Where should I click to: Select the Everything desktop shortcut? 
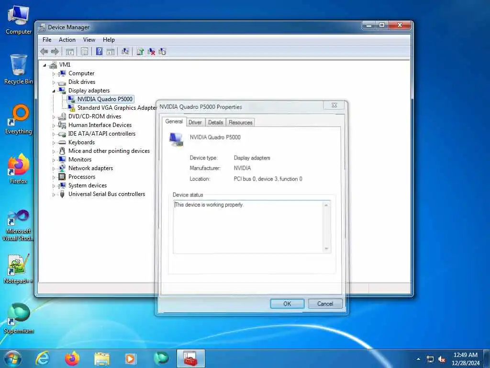[x=19, y=119]
